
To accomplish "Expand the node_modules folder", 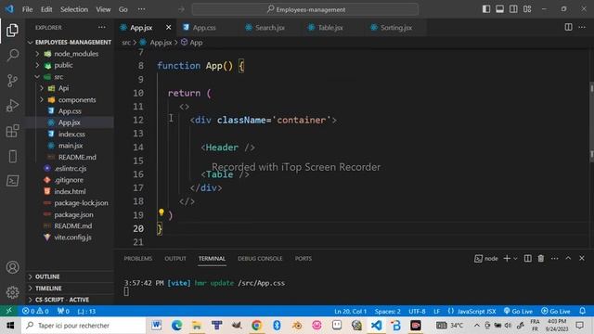I will [x=70, y=54].
